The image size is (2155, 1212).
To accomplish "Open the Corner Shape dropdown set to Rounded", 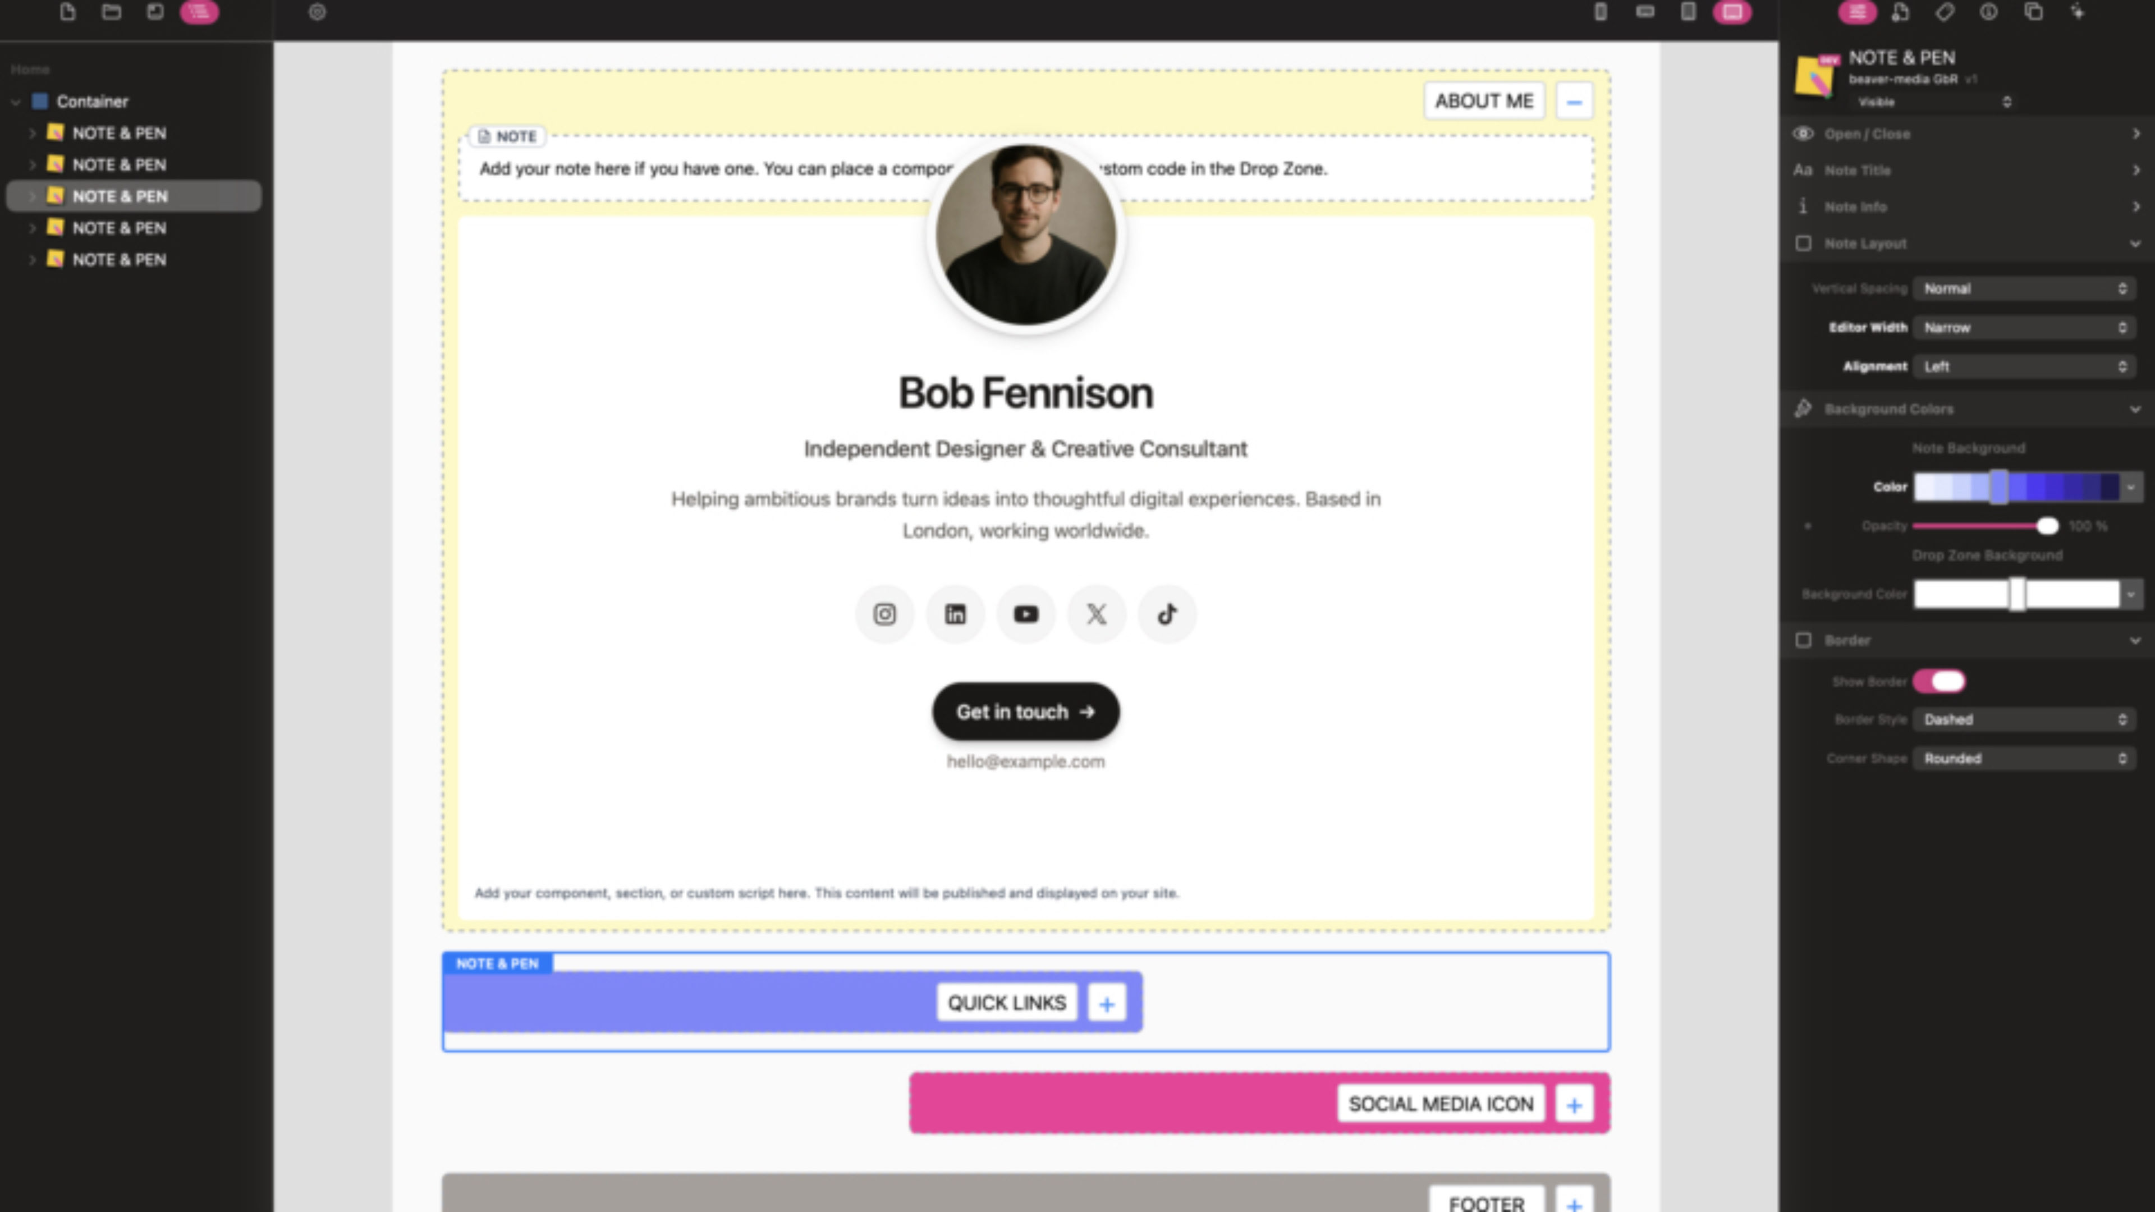I will (2024, 759).
